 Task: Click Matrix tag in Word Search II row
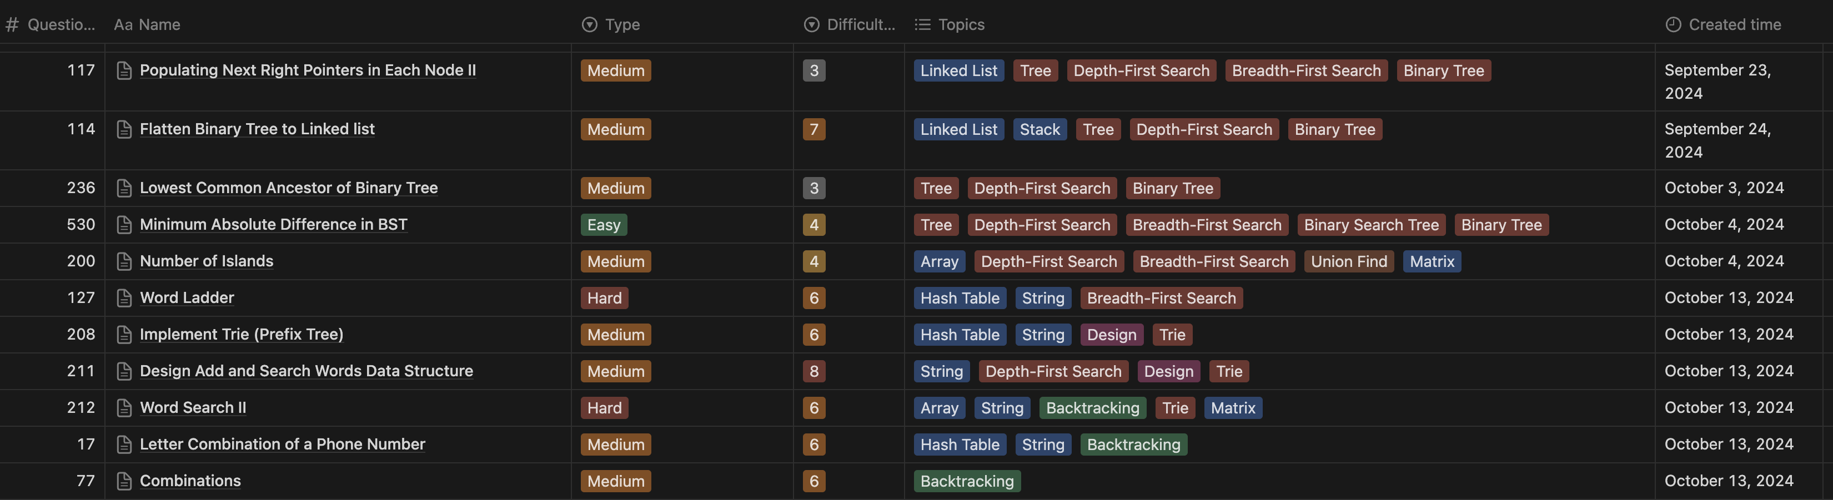pyautogui.click(x=1233, y=408)
